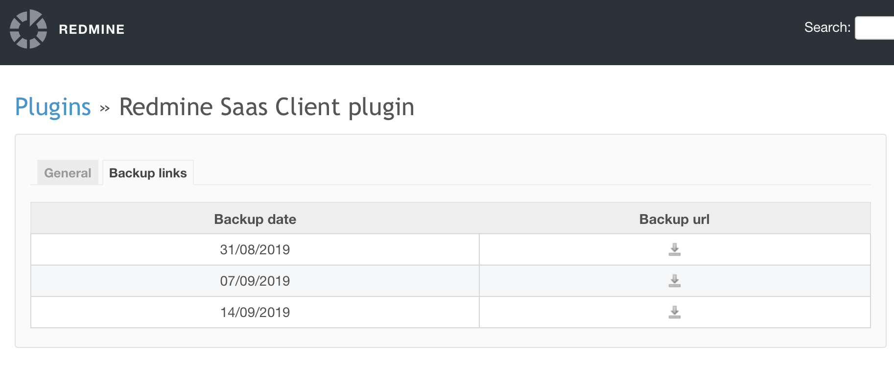Select the 31/08/2019 date cell
The width and height of the screenshot is (894, 391).
(255, 249)
